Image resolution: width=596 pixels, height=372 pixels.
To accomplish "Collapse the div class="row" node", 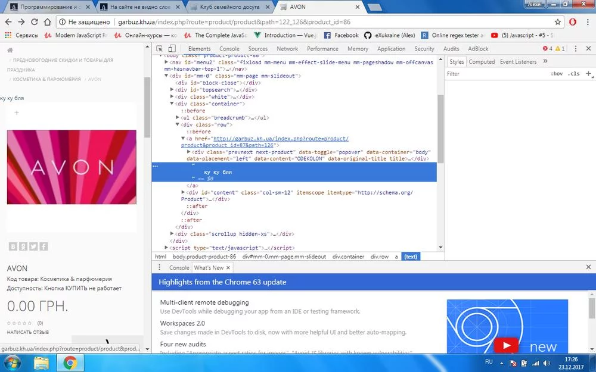I will [178, 124].
